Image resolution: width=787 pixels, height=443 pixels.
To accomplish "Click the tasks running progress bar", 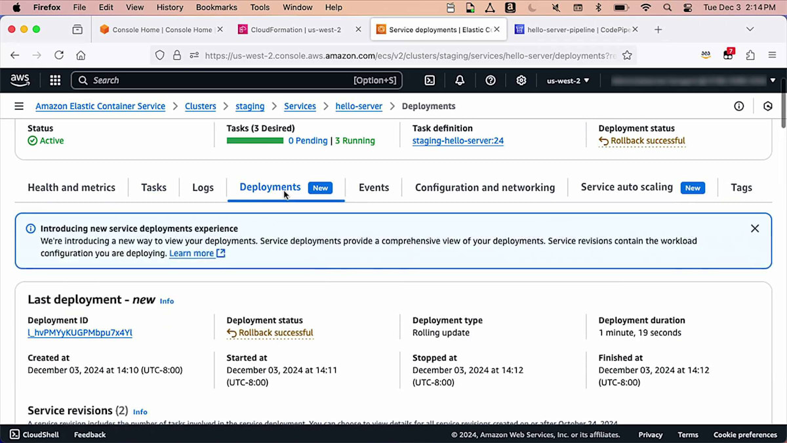I will [x=255, y=140].
